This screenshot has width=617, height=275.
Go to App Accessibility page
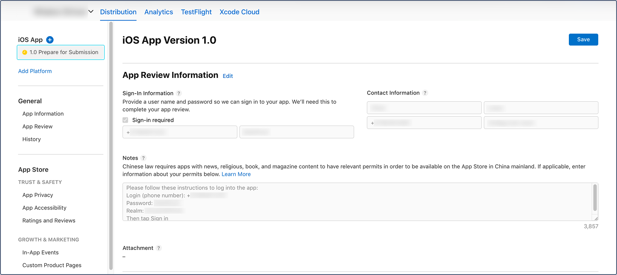pos(44,208)
